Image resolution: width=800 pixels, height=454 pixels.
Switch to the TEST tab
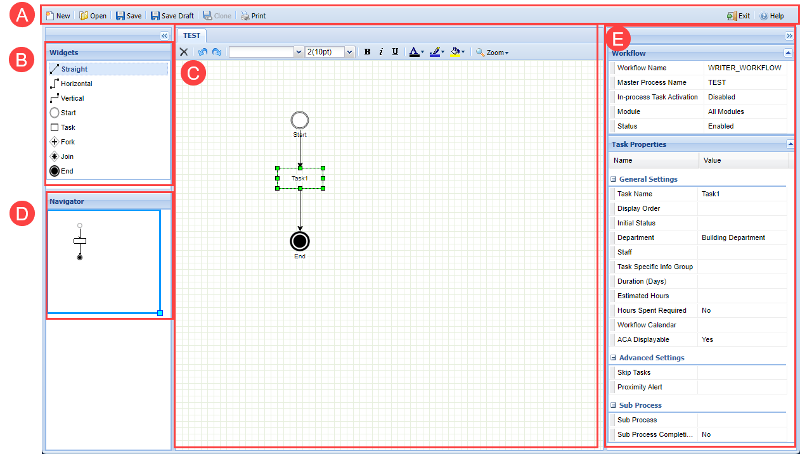click(x=191, y=35)
